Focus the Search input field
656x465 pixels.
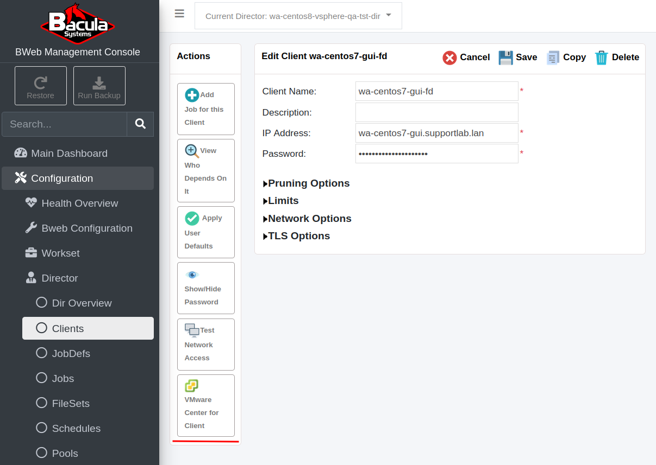coord(65,124)
